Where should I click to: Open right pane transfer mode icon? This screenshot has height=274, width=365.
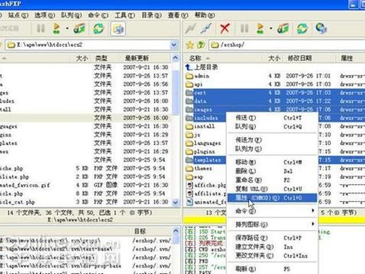point(283,29)
